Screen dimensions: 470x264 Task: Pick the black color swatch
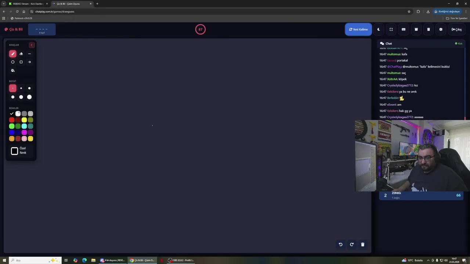(x=12, y=114)
